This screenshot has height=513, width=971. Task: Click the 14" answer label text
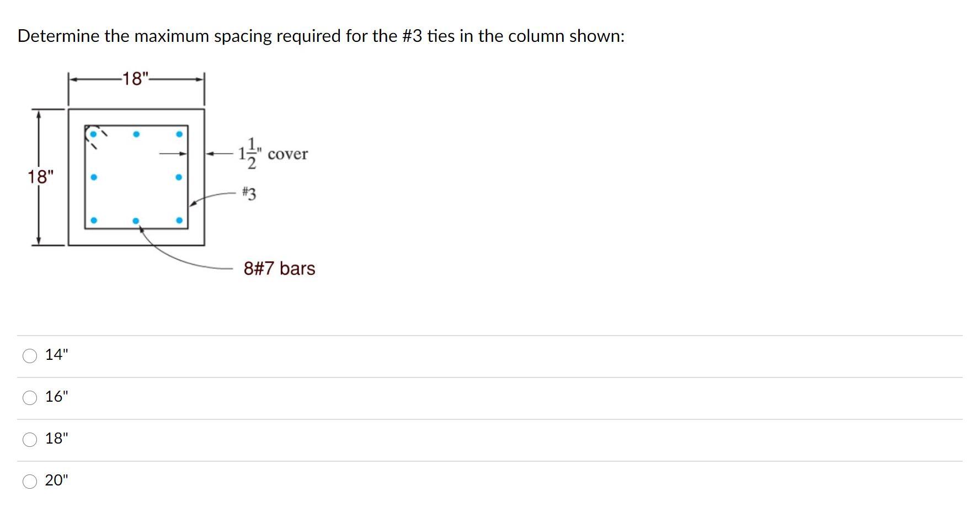coord(57,355)
